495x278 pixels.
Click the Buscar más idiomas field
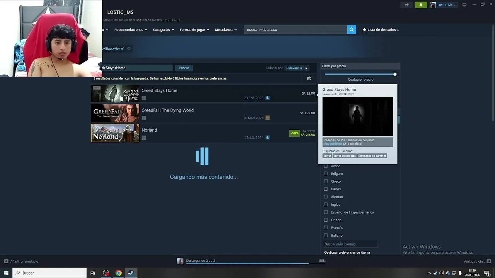(350, 244)
